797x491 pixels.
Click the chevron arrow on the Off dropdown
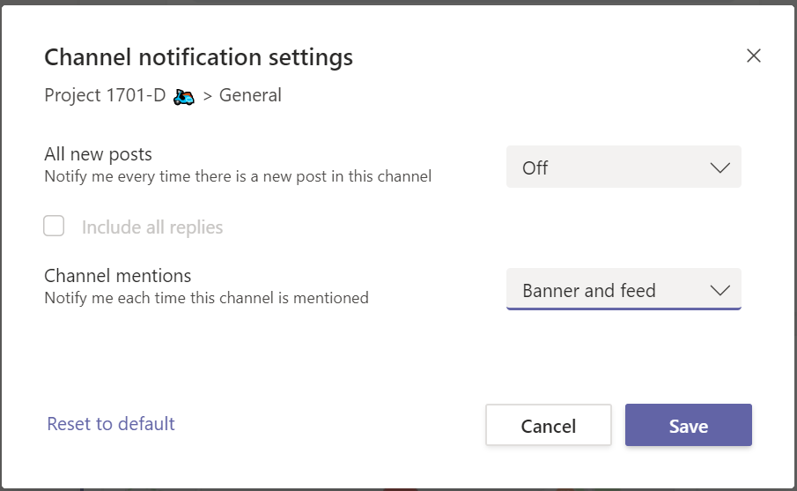[720, 167]
